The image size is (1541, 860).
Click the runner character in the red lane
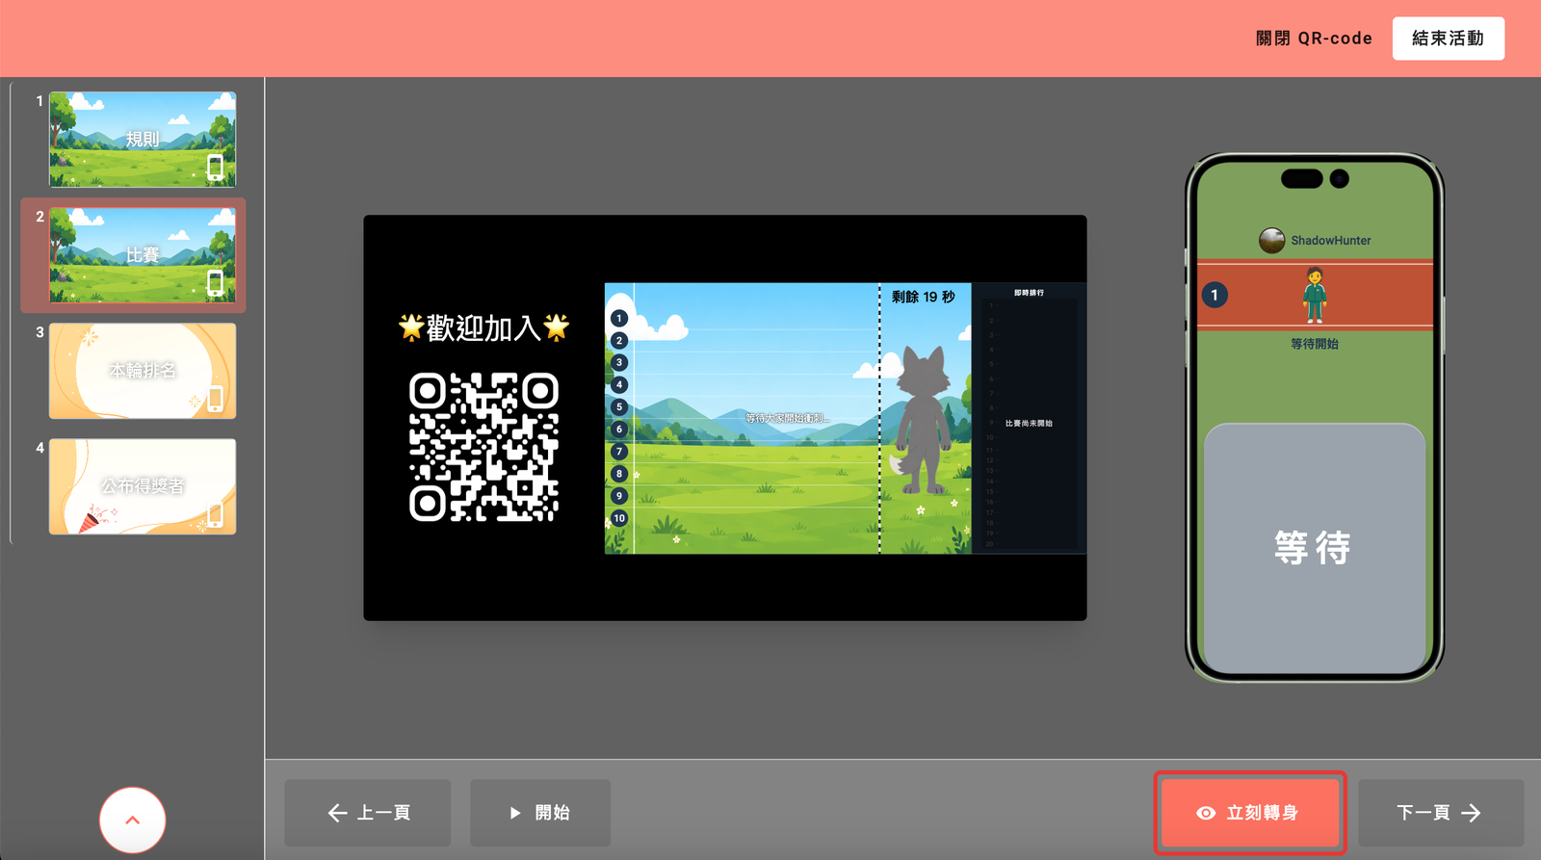[1315, 295]
